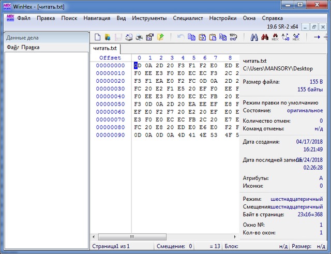
Task: Switch to the читать.txt tab
Action: click(105, 48)
